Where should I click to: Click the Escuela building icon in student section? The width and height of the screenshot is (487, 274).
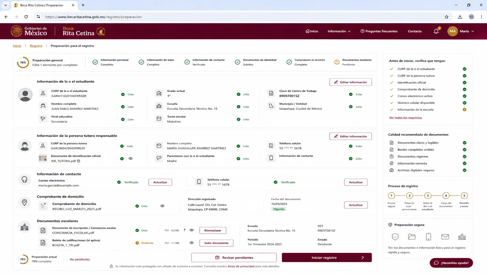[x=159, y=106]
